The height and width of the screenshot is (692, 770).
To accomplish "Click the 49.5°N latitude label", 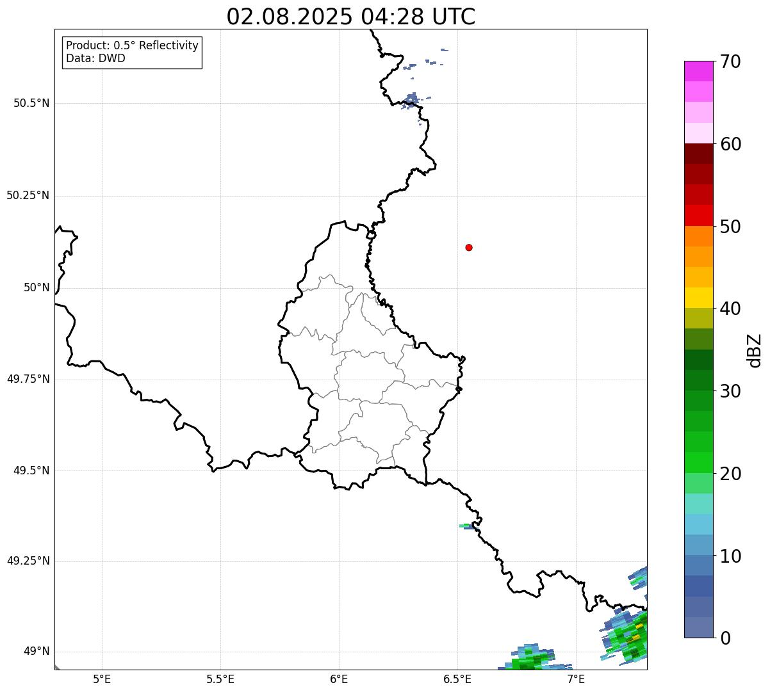I will click(x=31, y=471).
